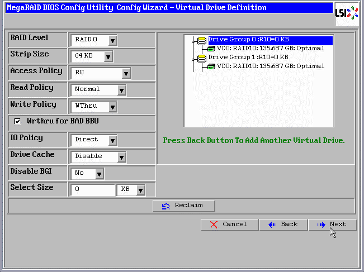Open the Drive Cache dropdown

[x=121, y=157]
